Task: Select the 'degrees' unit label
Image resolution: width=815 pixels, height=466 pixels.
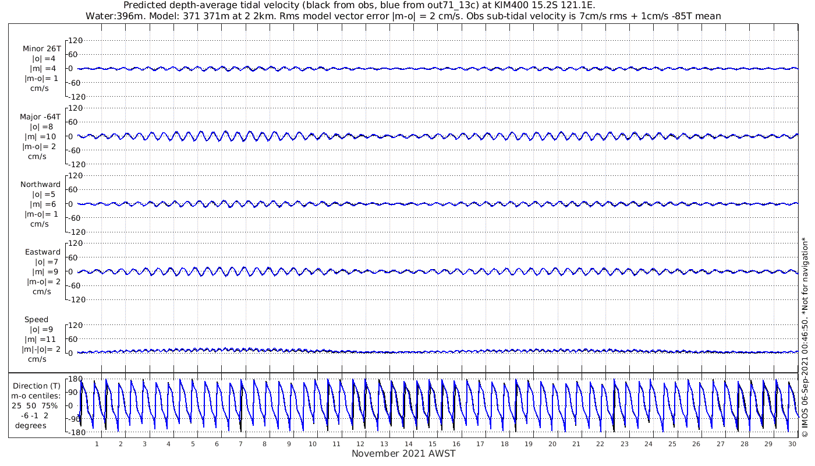Action: (x=31, y=425)
